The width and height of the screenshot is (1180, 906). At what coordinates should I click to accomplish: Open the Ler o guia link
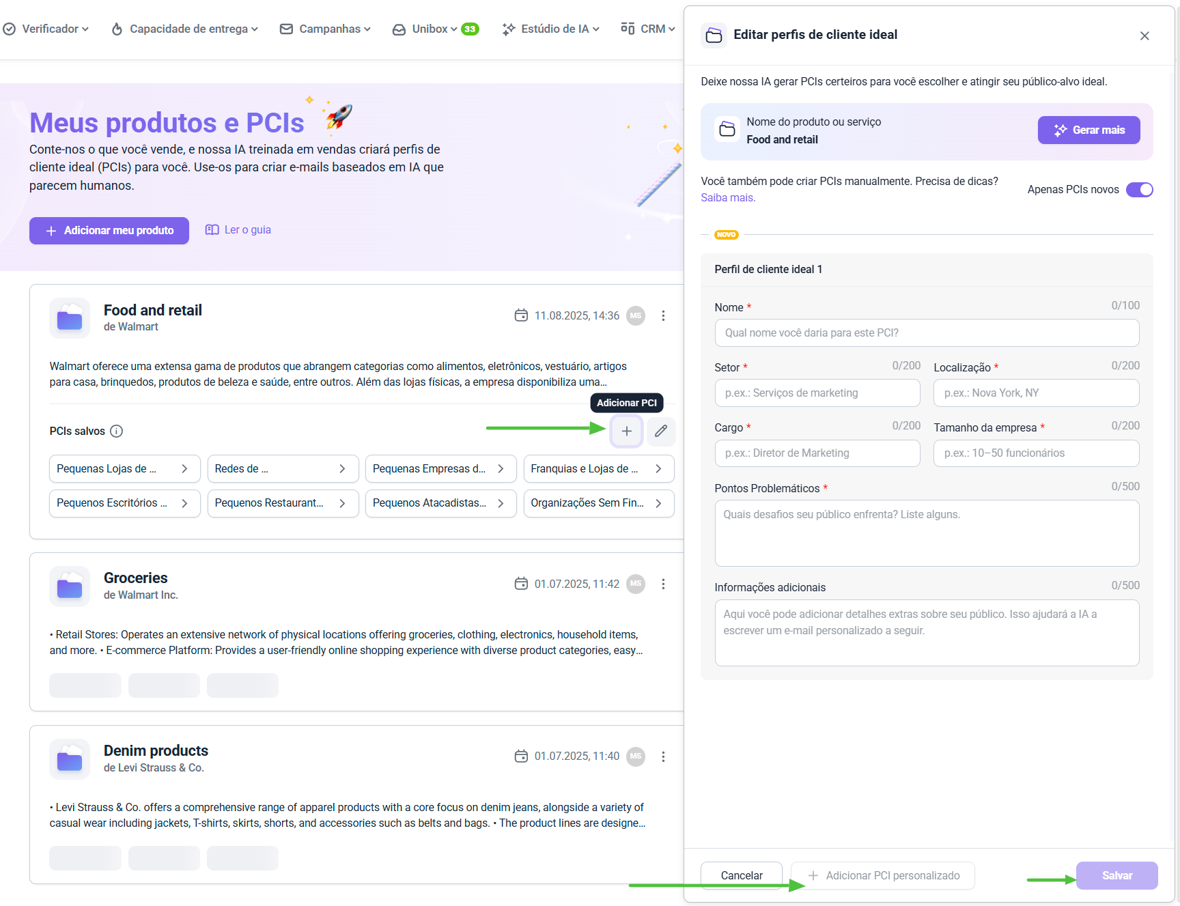(x=238, y=229)
